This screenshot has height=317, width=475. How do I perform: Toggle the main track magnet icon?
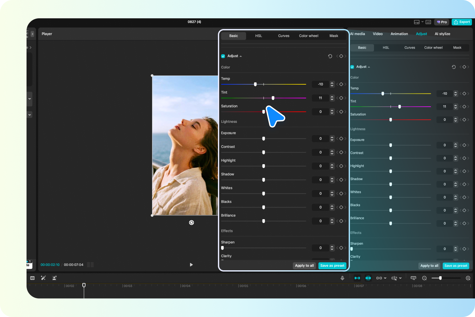click(x=357, y=278)
